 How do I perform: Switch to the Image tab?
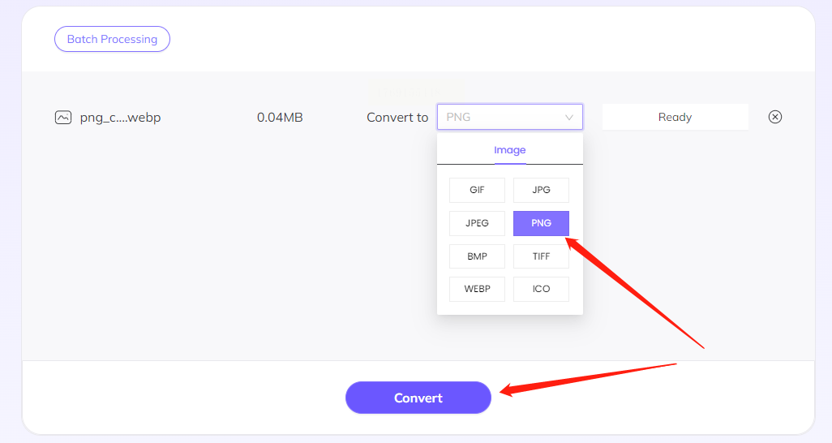click(x=510, y=150)
